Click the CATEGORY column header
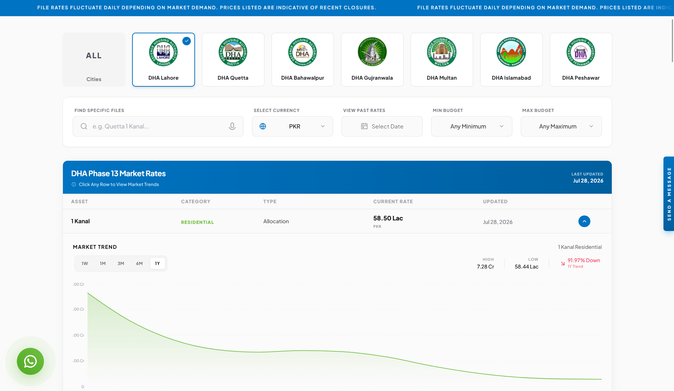The height and width of the screenshot is (391, 674). 196,201
